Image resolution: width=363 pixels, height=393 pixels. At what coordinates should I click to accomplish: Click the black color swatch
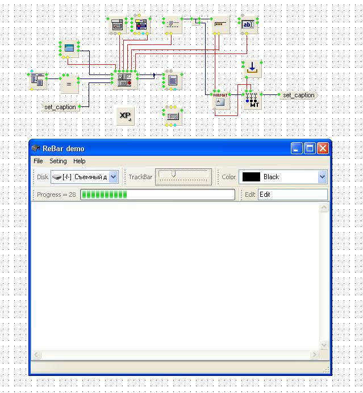(x=251, y=177)
